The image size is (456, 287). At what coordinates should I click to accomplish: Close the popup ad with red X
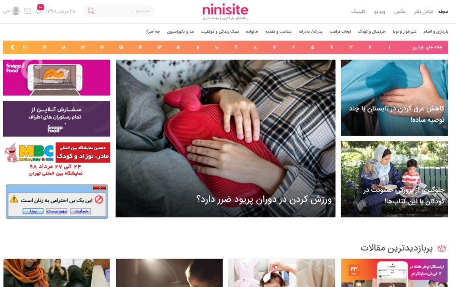pyautogui.click(x=99, y=187)
